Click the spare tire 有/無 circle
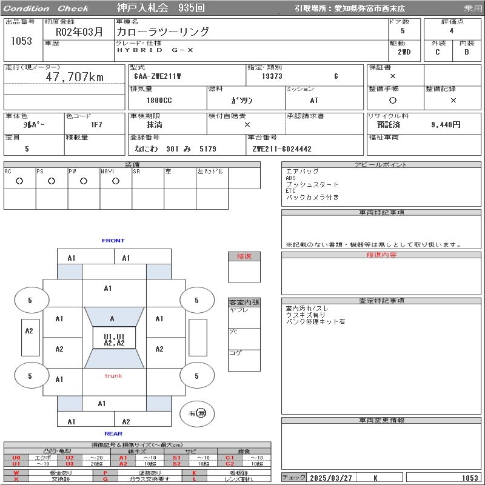 pyautogui.click(x=197, y=413)
